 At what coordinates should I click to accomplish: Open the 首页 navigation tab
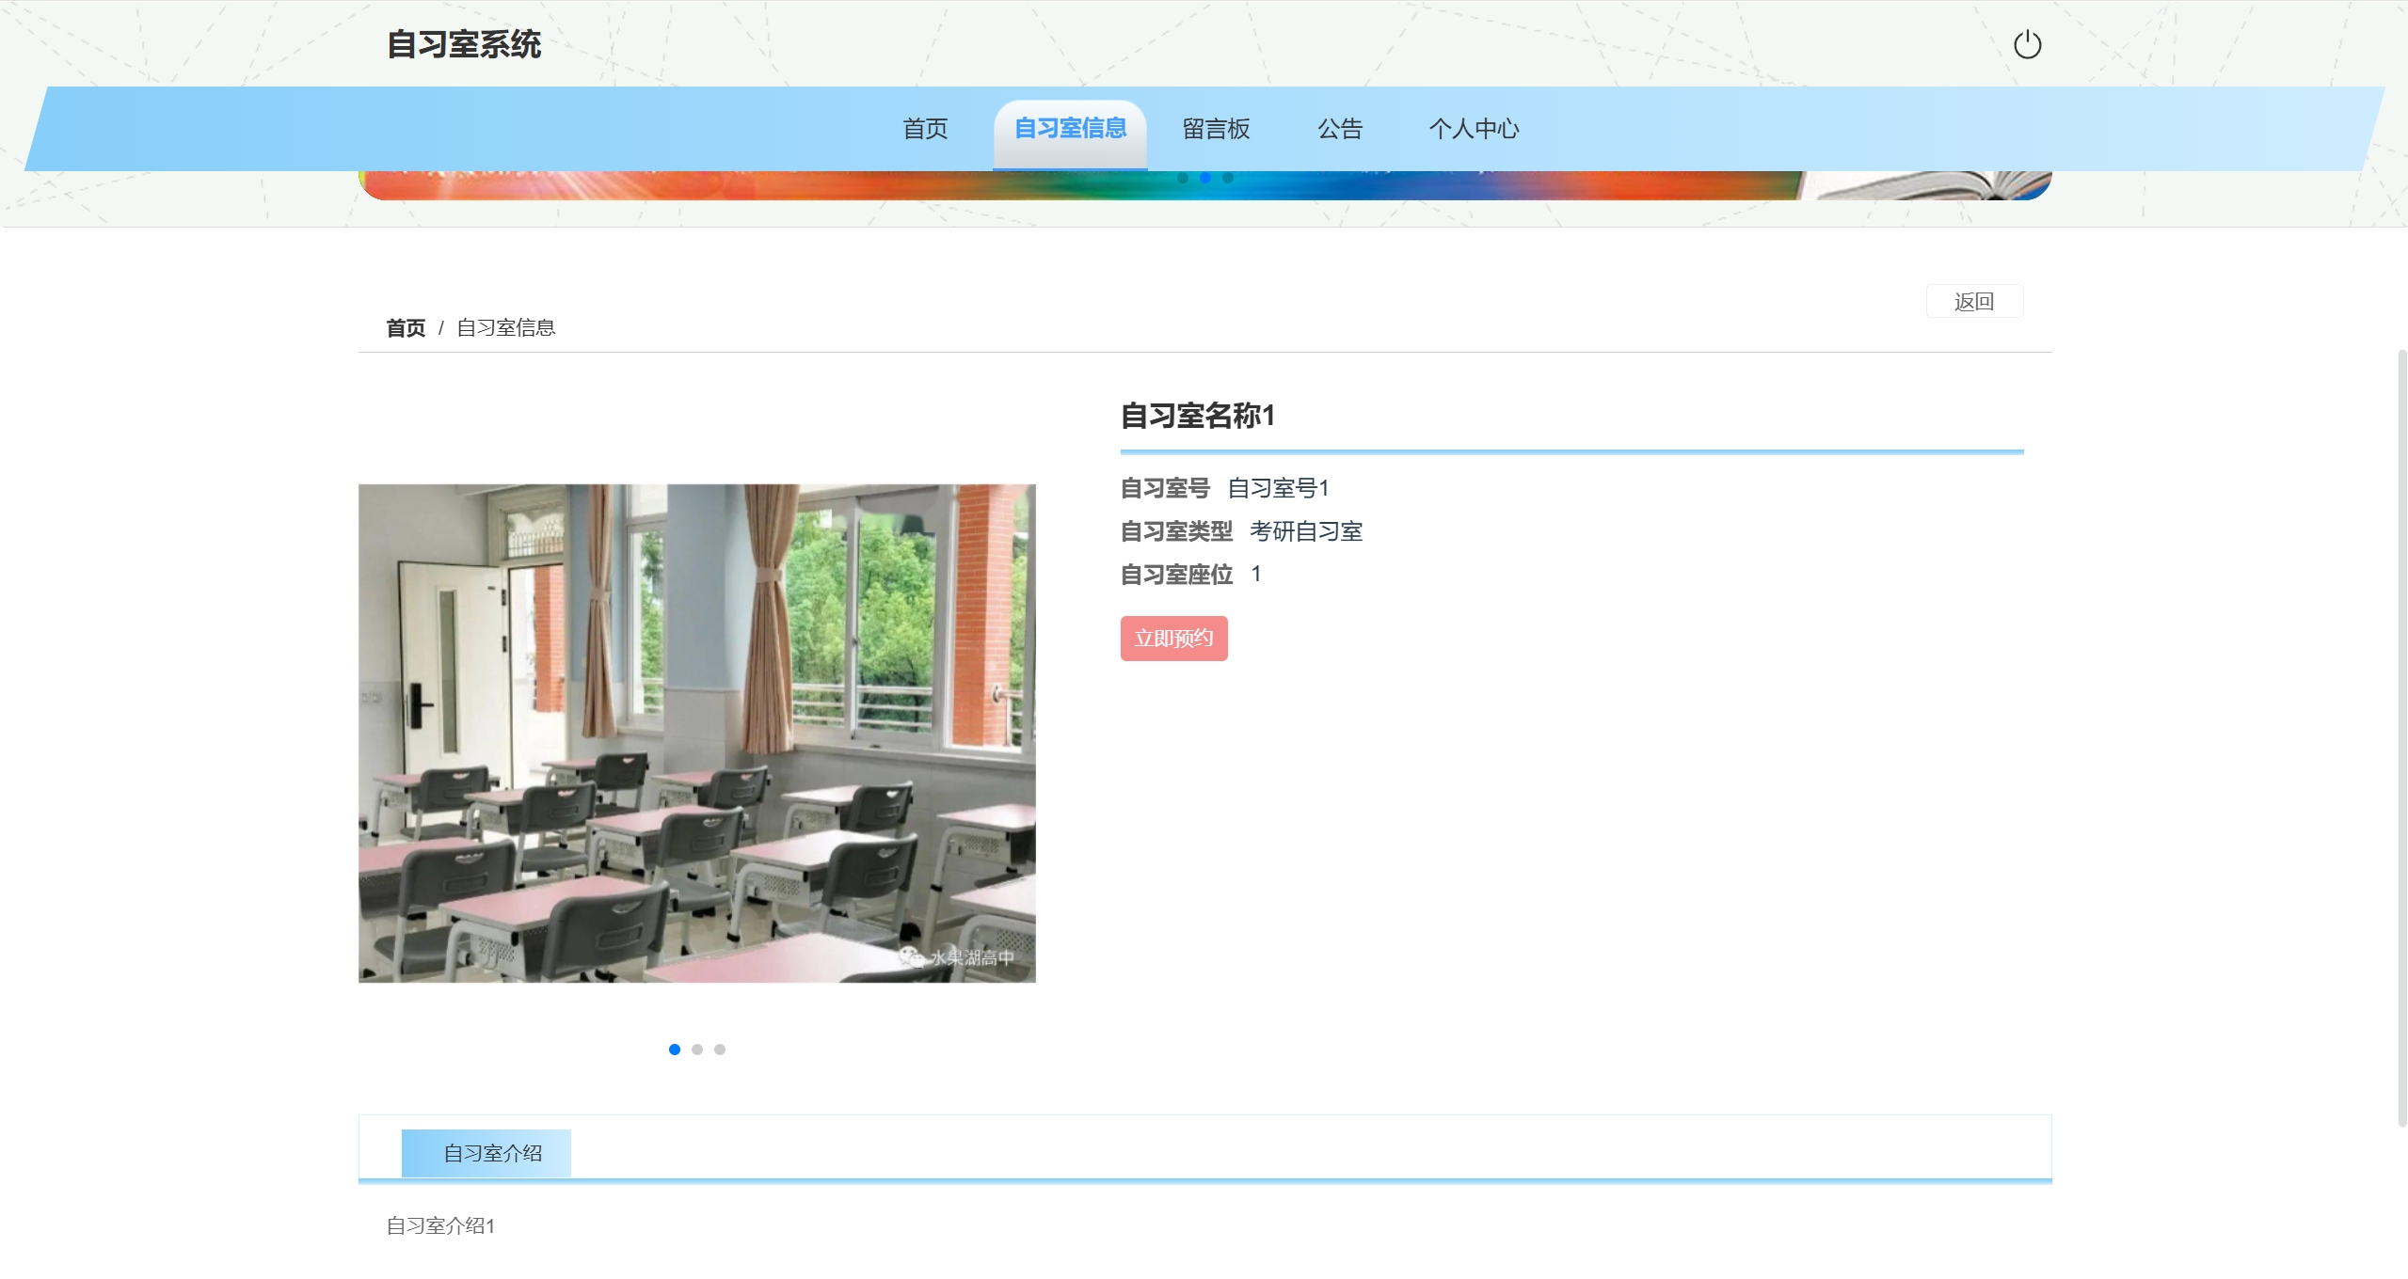click(925, 129)
